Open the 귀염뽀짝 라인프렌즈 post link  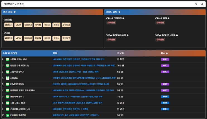(x=85, y=78)
